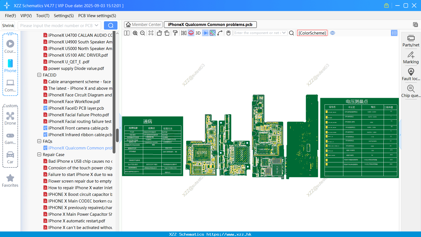The image size is (421, 237).
Task: Open the Marking tool
Action: coord(411,58)
